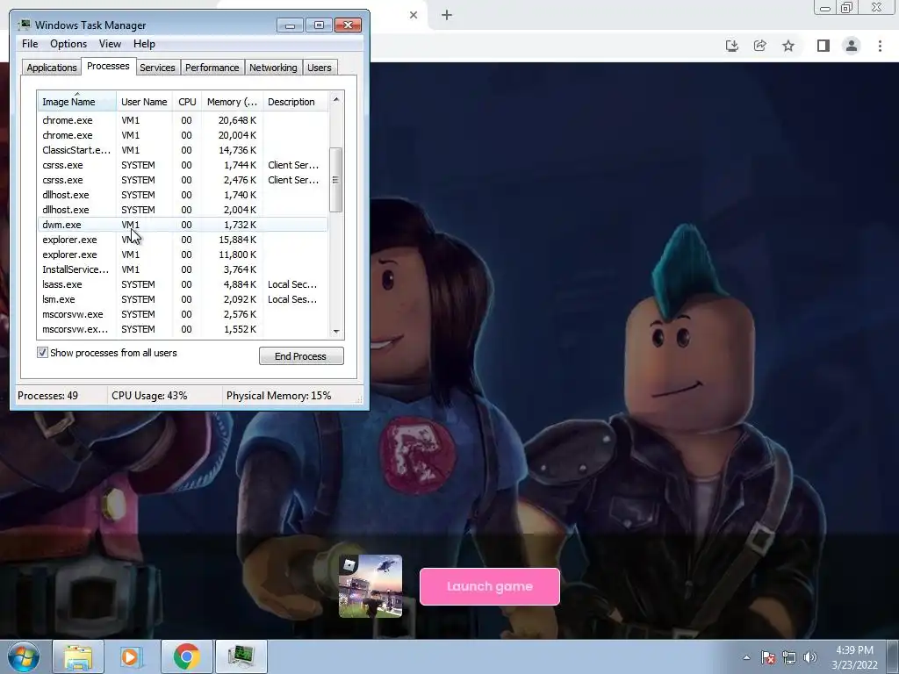
Task: Click the End Process button
Action: click(x=301, y=356)
